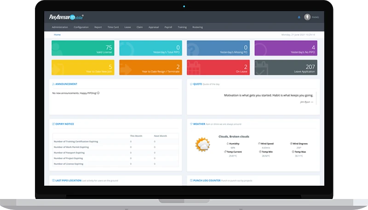This screenshot has width=368, height=210.
Task: Open Yesterday's Total PIPO tile
Action: click(x=150, y=48)
